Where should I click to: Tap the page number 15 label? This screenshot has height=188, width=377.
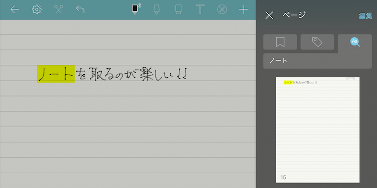point(283,178)
